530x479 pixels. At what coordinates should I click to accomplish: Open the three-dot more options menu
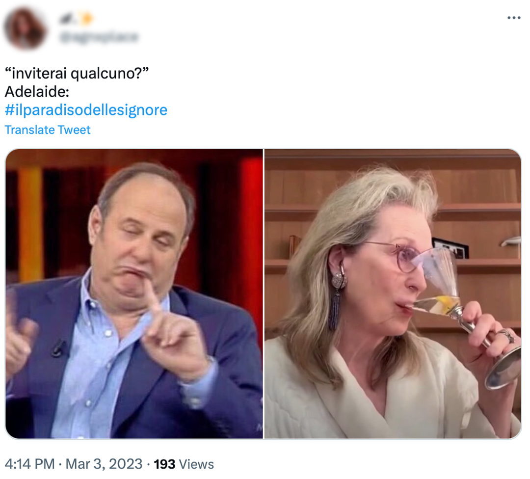coord(513,18)
